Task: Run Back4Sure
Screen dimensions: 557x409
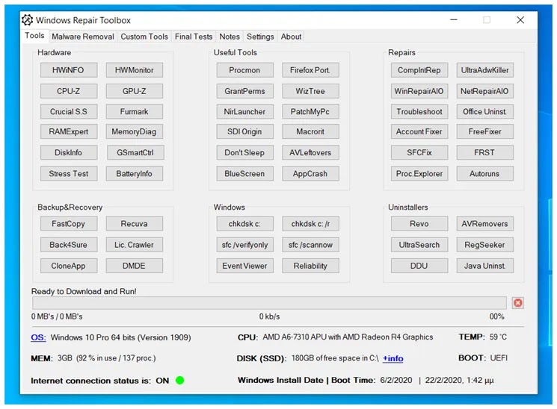Action: (69, 245)
